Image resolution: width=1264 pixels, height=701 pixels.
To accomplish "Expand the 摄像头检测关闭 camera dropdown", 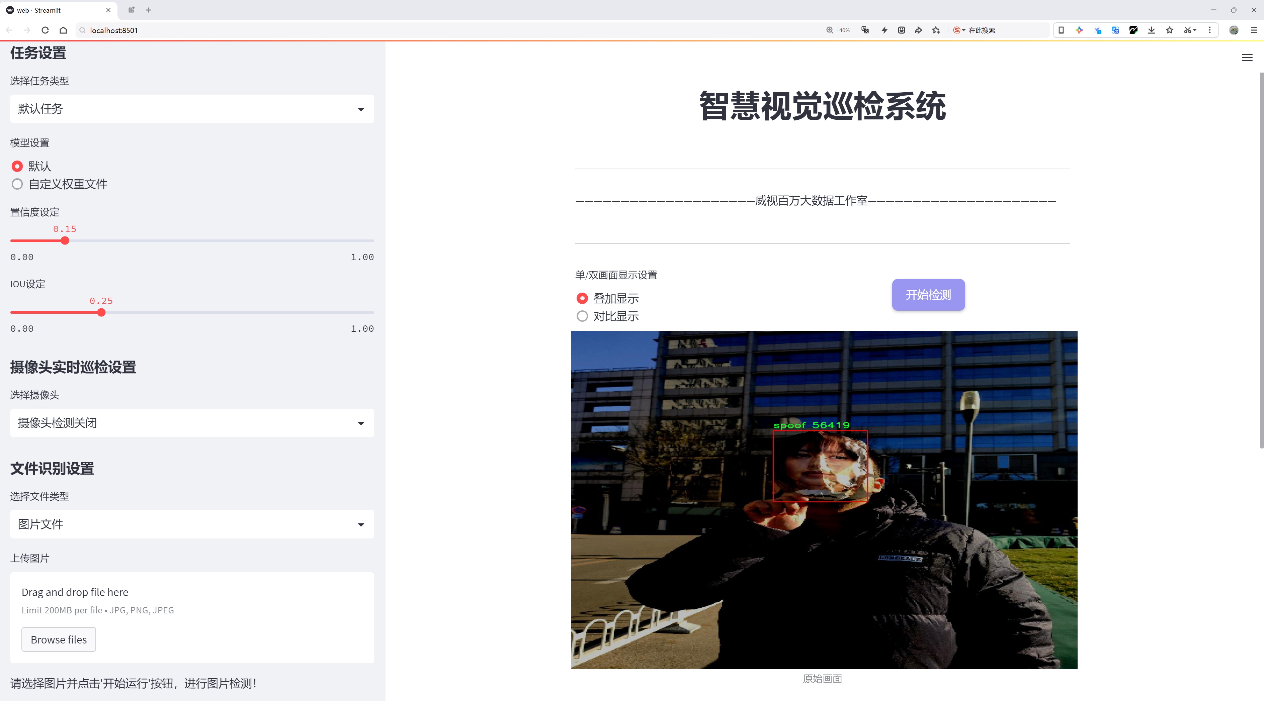I will 192,422.
